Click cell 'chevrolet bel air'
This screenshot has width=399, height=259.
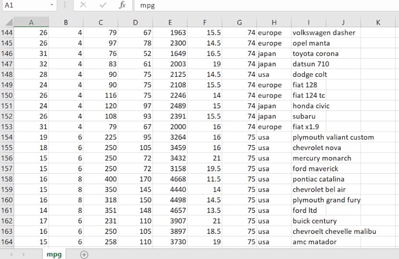tap(319, 190)
